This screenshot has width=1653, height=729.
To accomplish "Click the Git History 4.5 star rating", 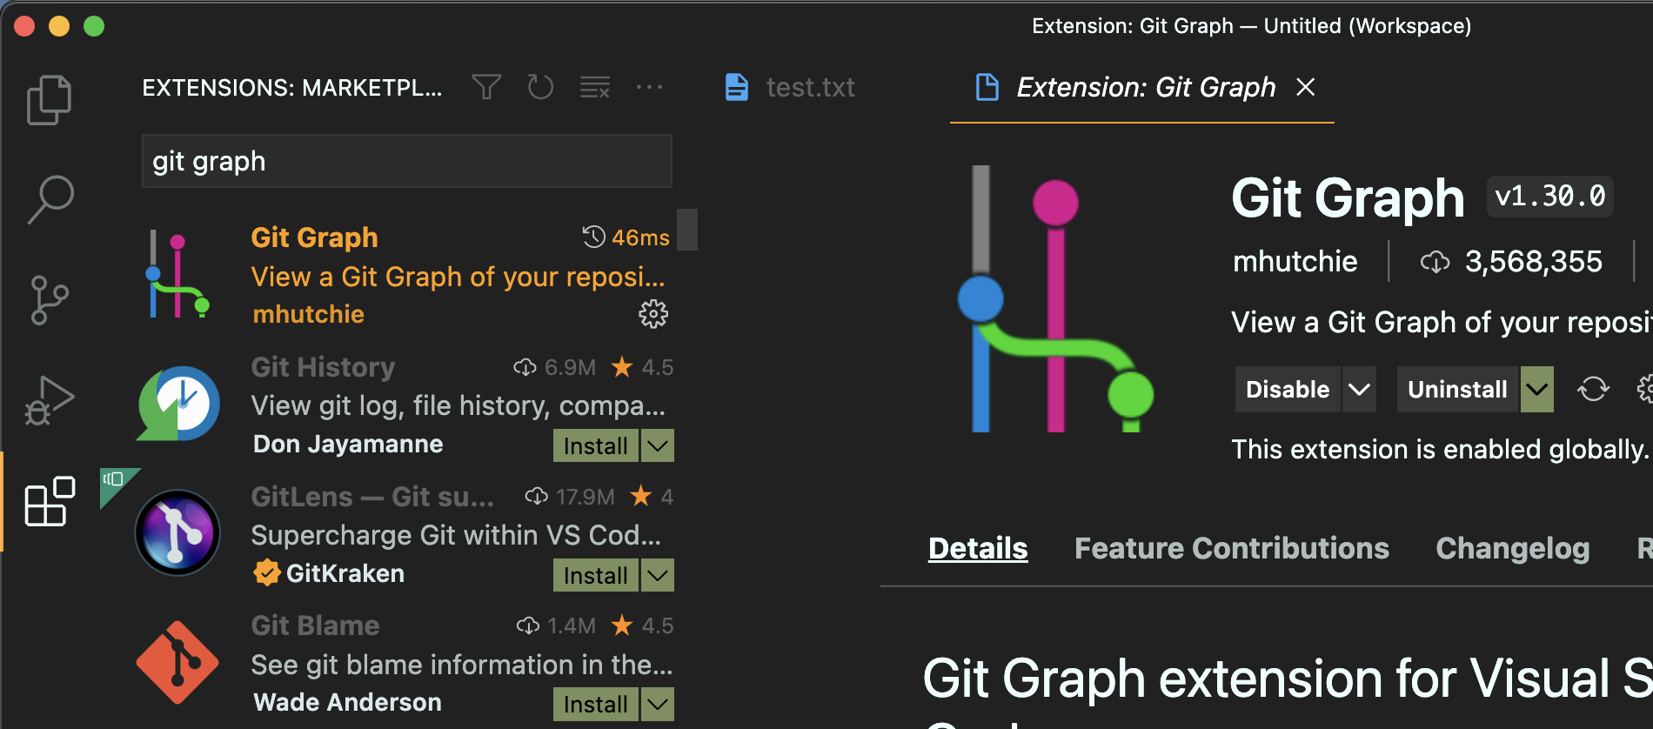I will tap(642, 367).
